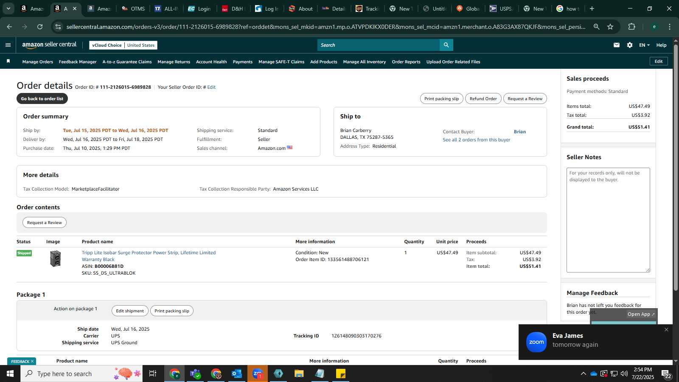See all 2 orders from this buyer

477,140
